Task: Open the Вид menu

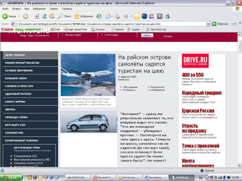Action: (27, 9)
